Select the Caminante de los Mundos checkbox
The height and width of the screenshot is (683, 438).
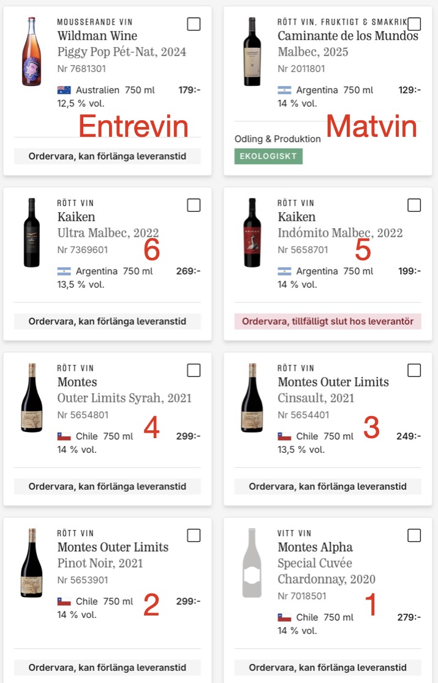[414, 24]
